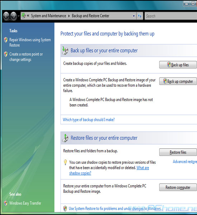Click the Back navigation arrow button
197x215 pixels.
(x=6, y=16)
